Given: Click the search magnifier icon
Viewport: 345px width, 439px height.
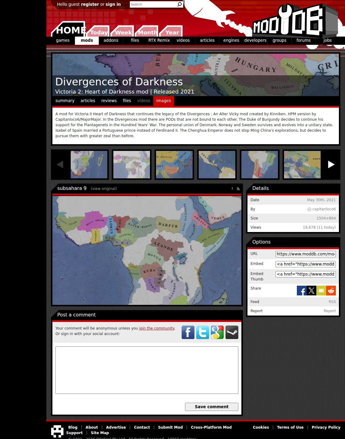Looking at the screenshot, I should (180, 4).
